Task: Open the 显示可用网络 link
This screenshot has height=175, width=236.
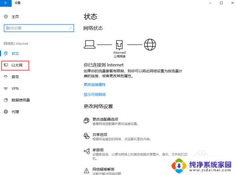Action: coord(95,95)
